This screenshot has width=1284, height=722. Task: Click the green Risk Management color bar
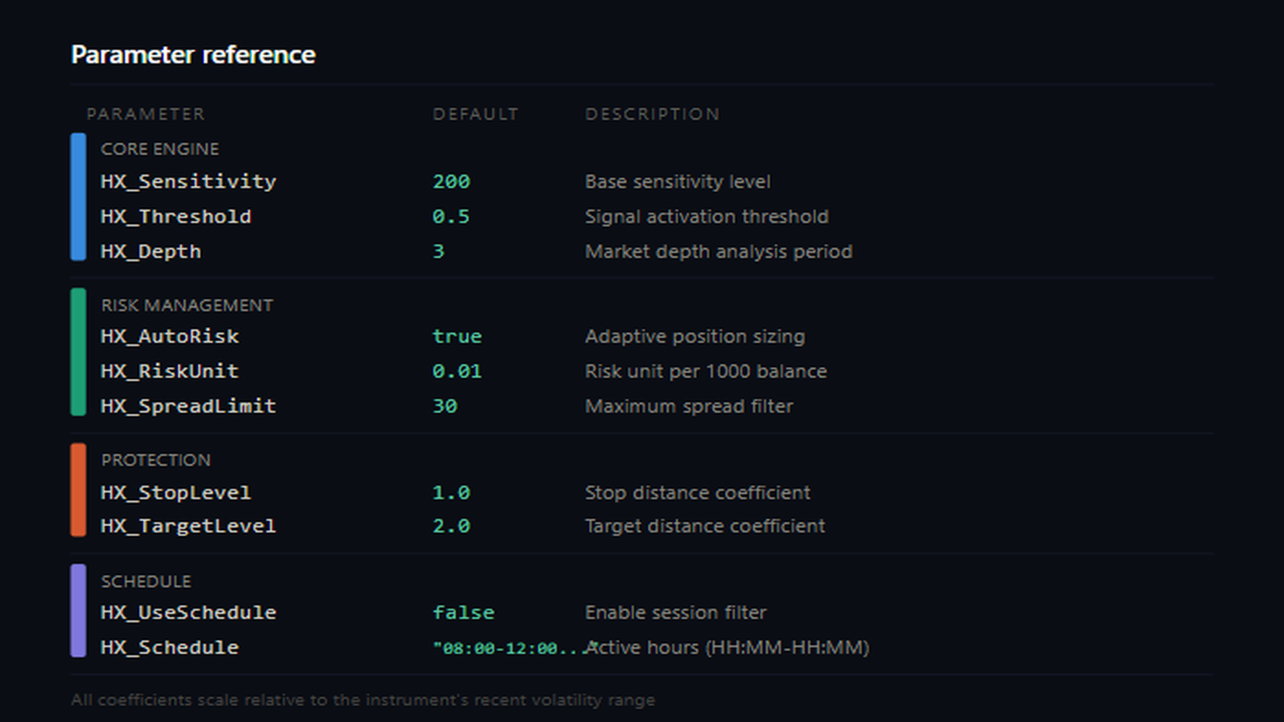click(x=78, y=352)
